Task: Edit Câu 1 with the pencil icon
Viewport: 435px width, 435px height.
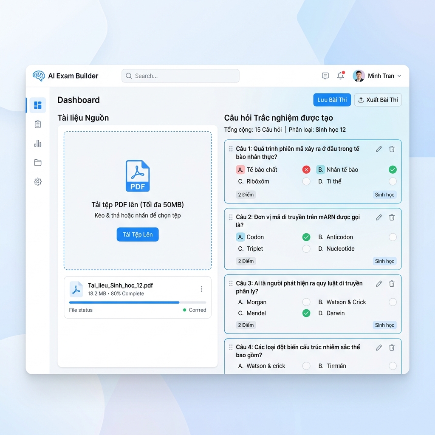Action: click(x=379, y=149)
